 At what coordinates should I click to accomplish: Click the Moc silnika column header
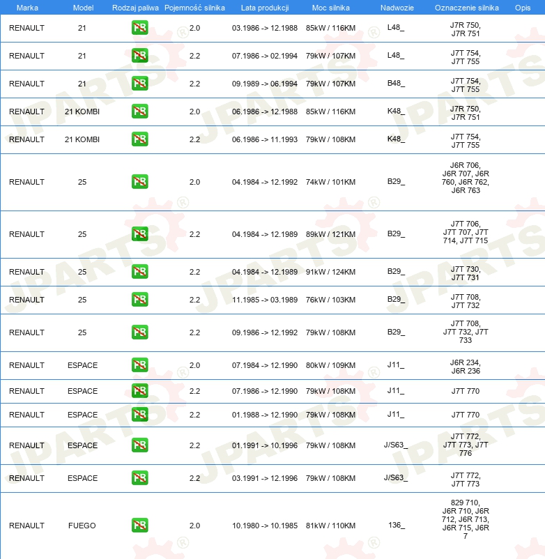(x=331, y=8)
